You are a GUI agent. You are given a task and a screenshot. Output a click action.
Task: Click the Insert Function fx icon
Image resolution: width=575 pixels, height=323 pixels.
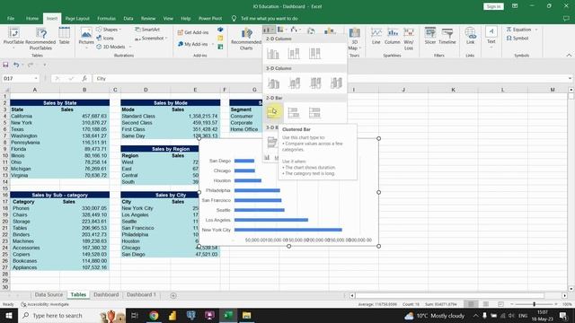[x=84, y=78]
